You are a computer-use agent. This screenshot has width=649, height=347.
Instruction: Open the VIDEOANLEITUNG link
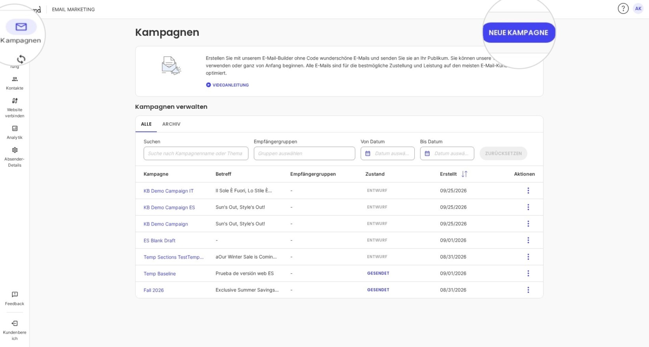(228, 85)
